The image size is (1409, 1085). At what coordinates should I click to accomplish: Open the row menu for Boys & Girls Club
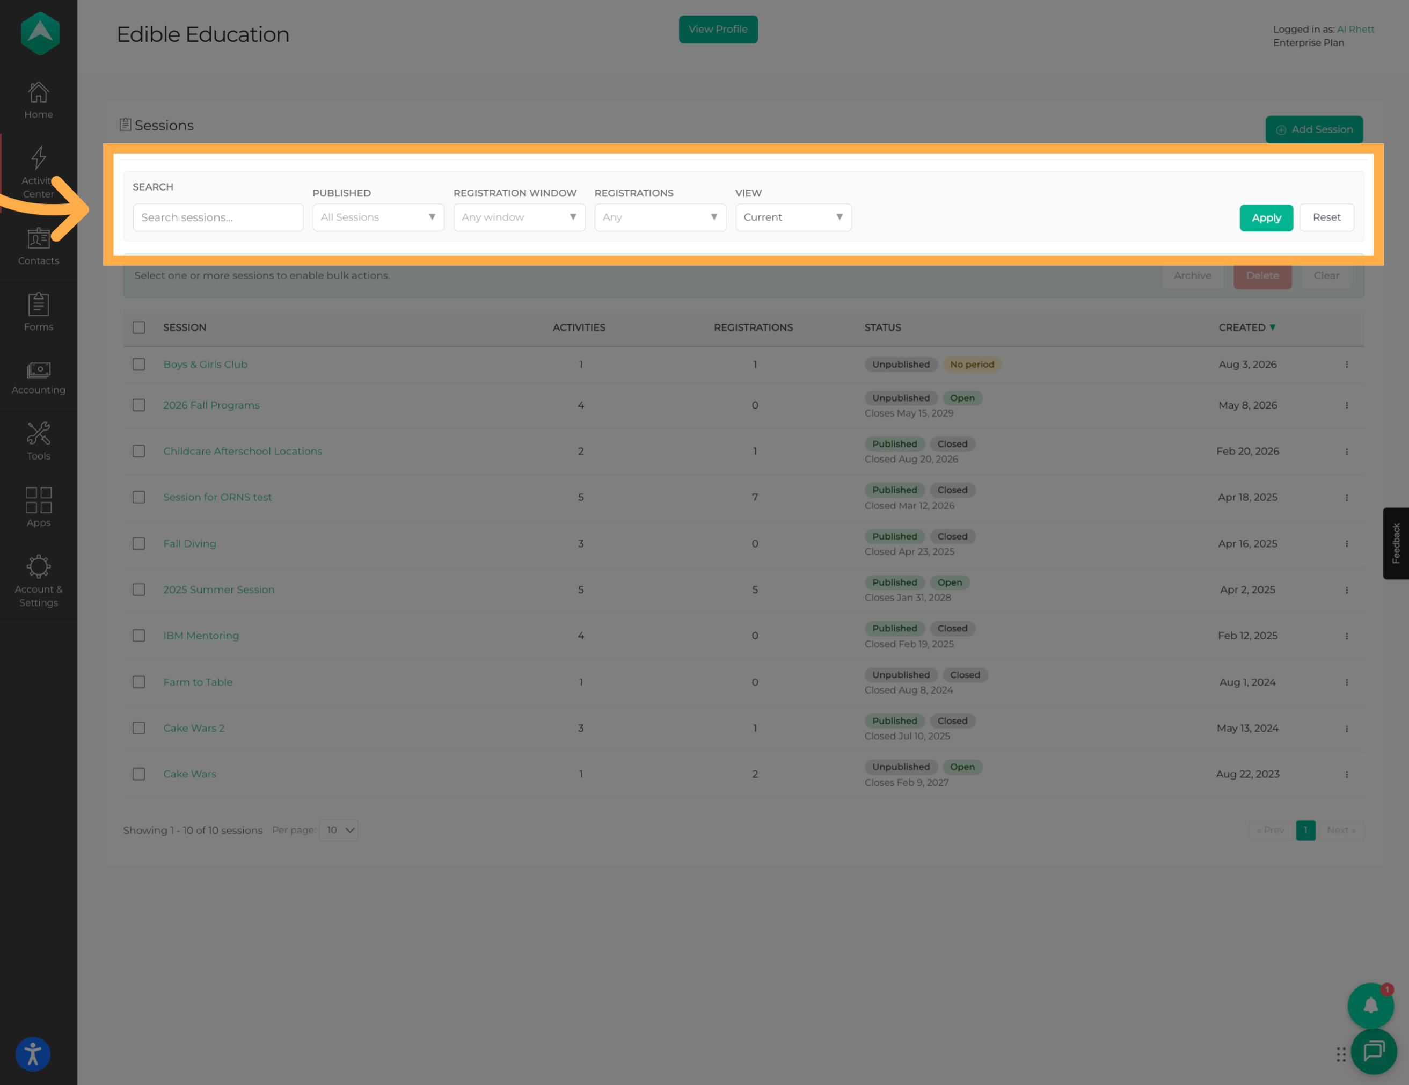[1346, 365]
